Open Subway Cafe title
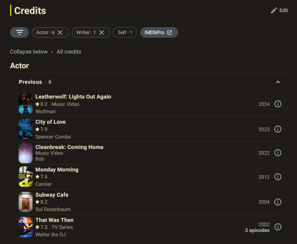Image resolution: width=297 pixels, height=244 pixels. pos(52,195)
